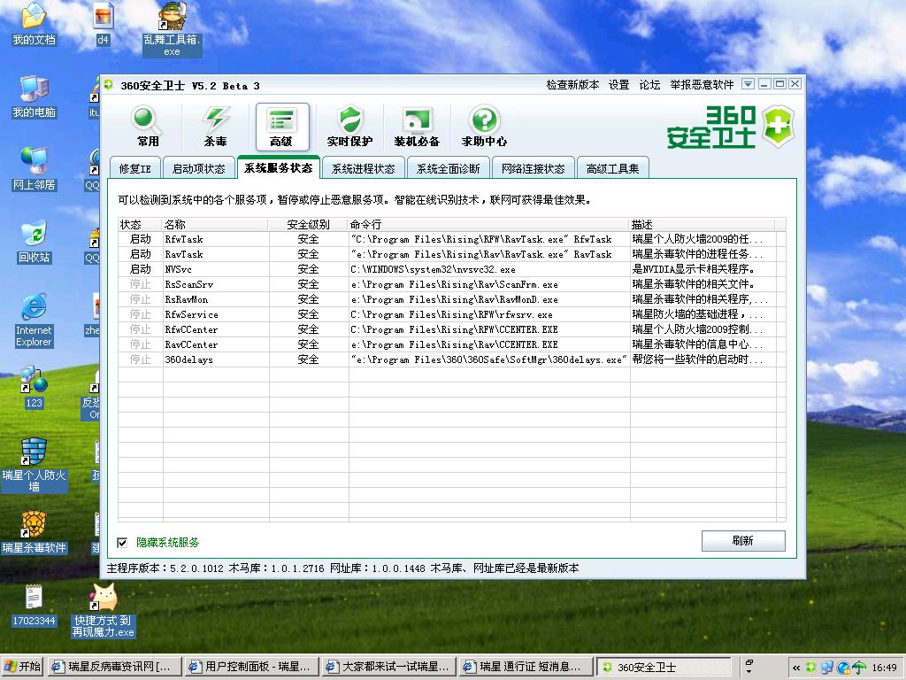The image size is (906, 680).
Task: Open the 求助中心 help center
Action: (x=484, y=127)
